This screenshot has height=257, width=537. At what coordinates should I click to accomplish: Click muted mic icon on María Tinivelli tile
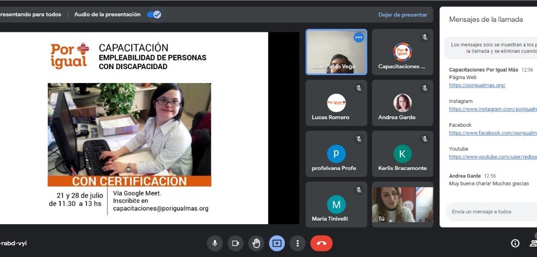click(358, 189)
